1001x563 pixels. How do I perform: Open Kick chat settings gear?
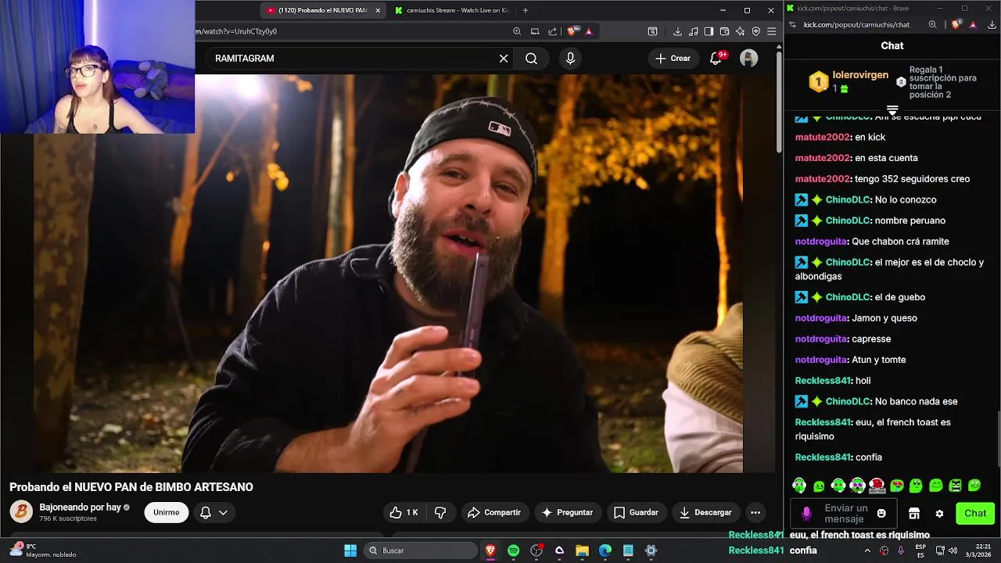pyautogui.click(x=939, y=514)
